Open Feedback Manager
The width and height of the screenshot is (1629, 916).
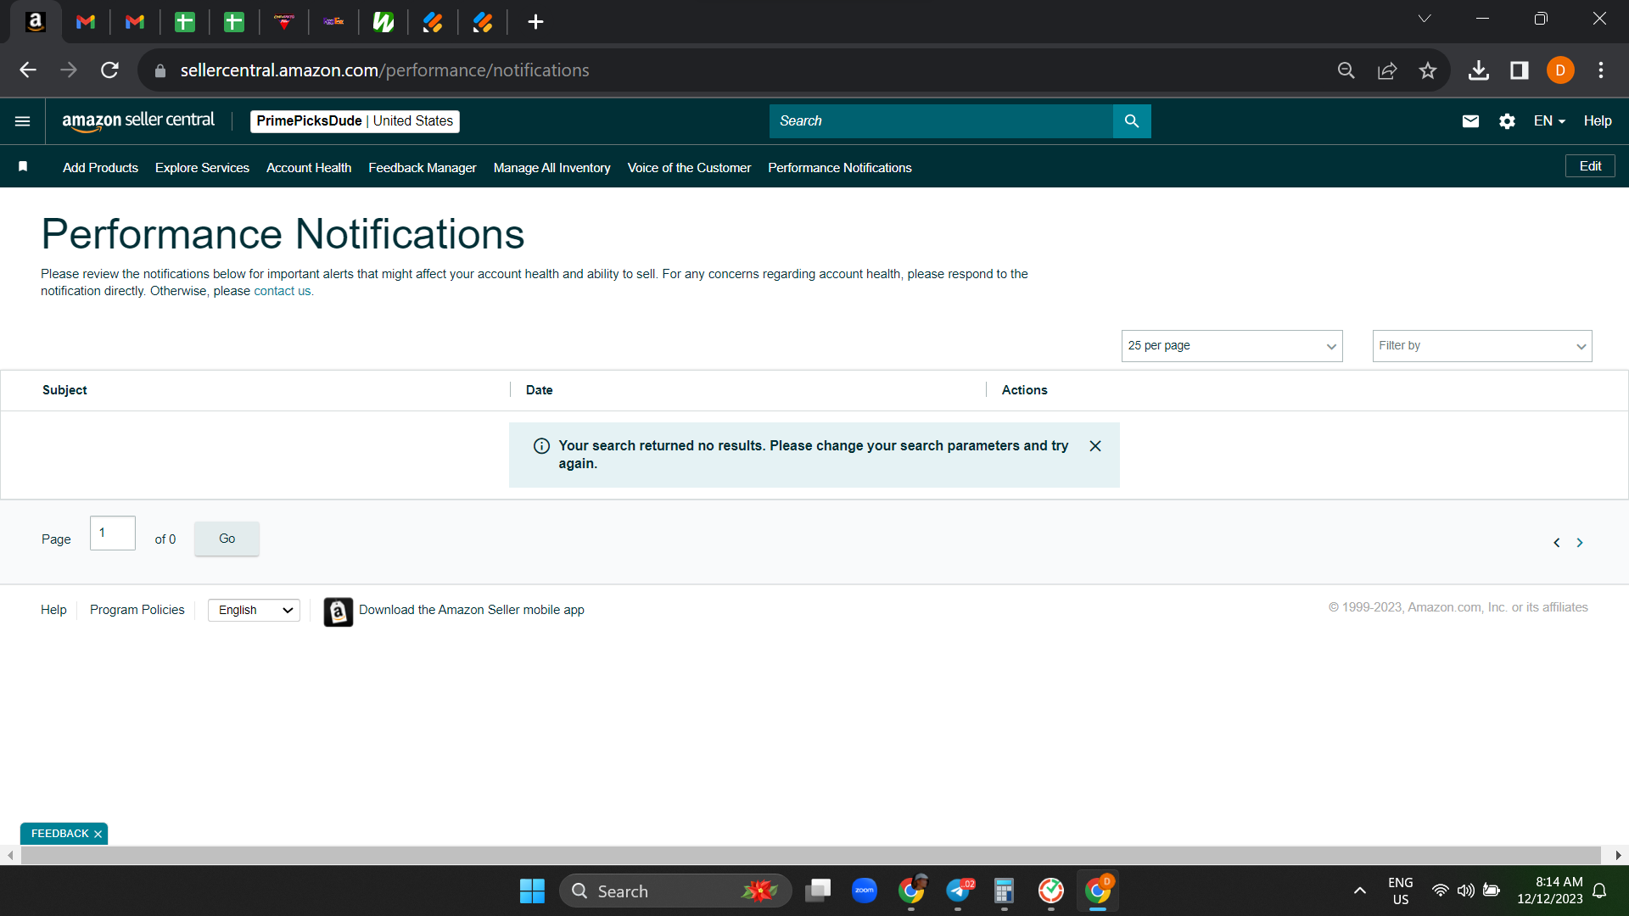423,168
